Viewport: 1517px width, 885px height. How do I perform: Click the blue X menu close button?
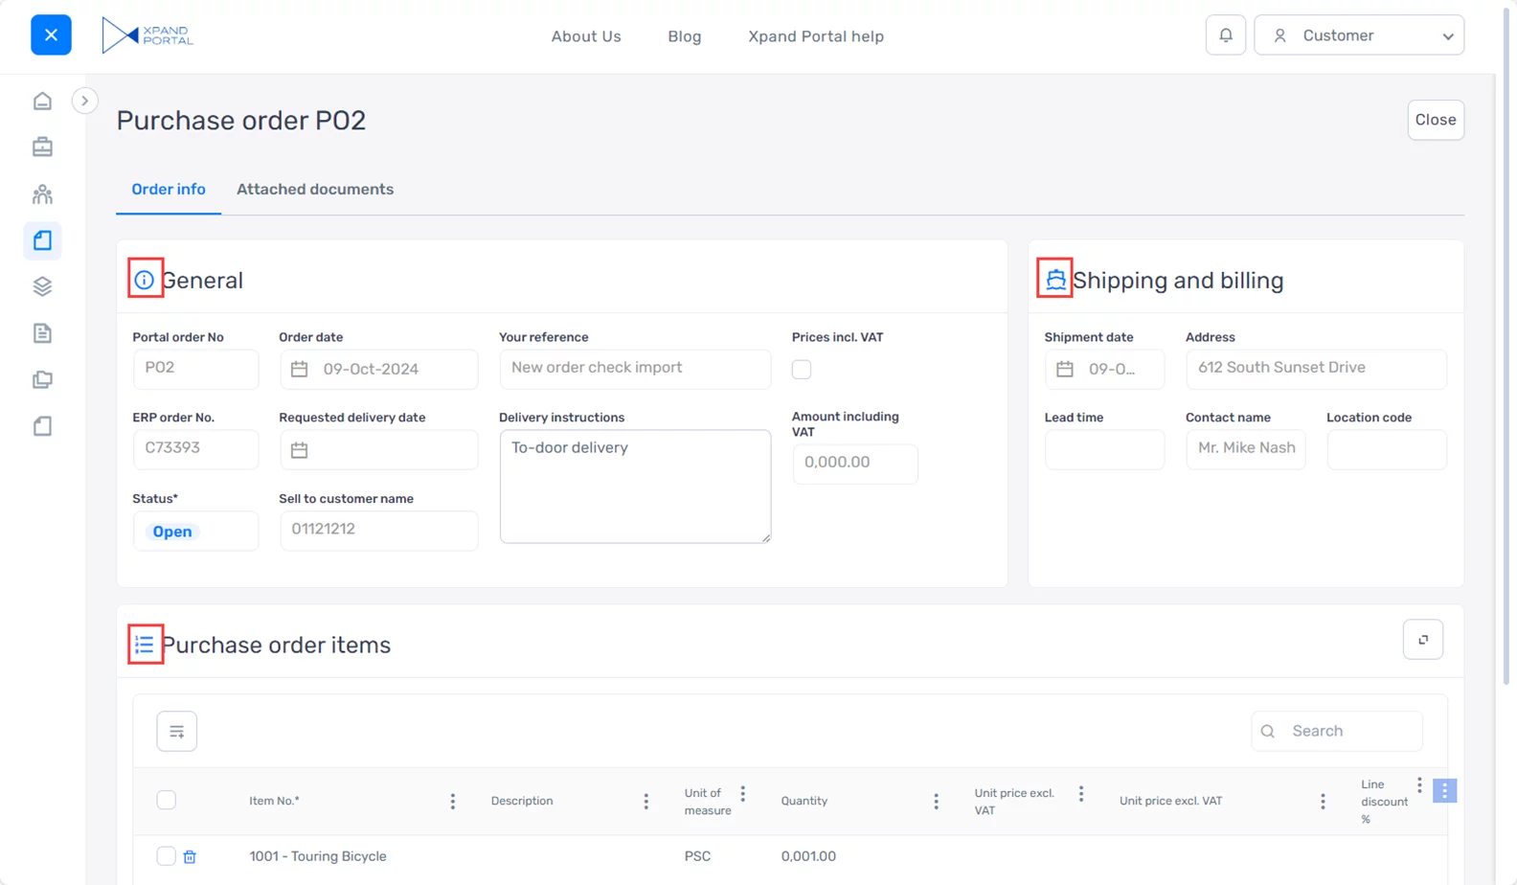point(51,35)
